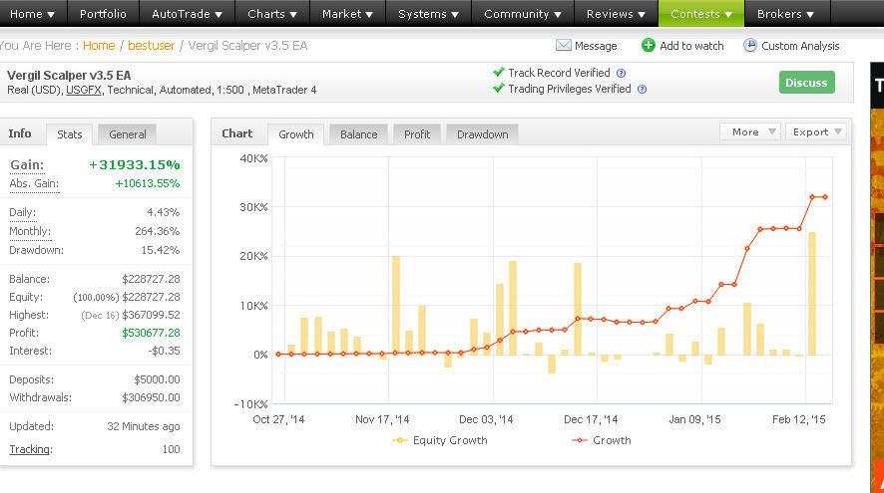Click the 264.36% Monthly value
The image size is (884, 493).
point(158,231)
